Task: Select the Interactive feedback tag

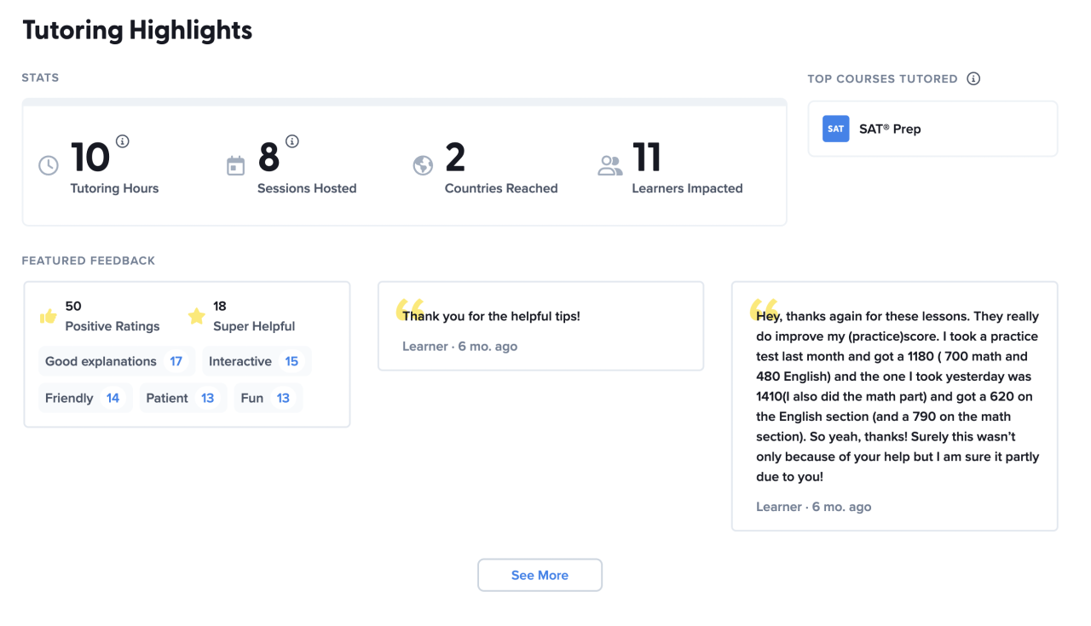Action: click(x=256, y=361)
